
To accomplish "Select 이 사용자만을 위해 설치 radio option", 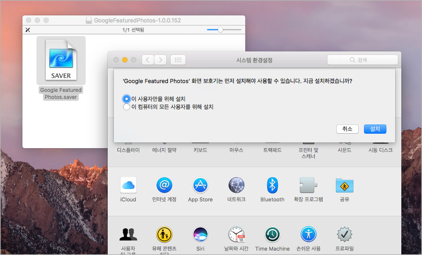I will point(126,99).
